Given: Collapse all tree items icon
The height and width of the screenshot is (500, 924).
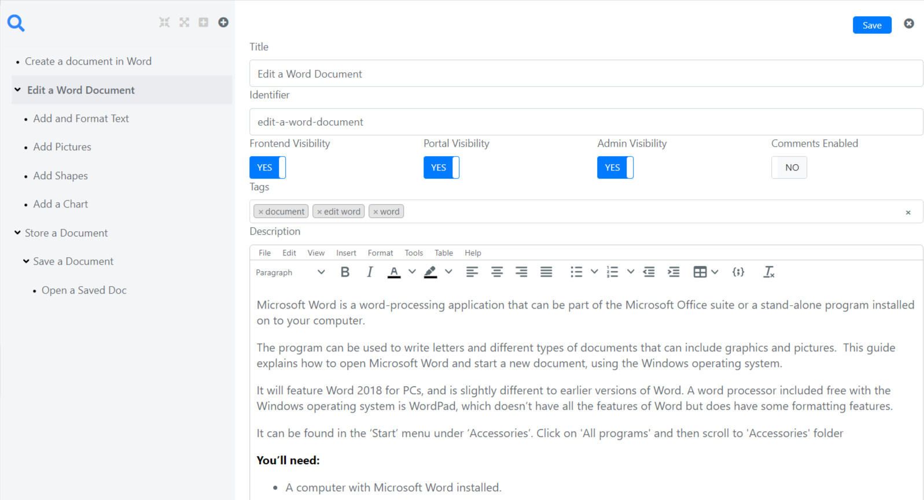Looking at the screenshot, I should point(164,22).
